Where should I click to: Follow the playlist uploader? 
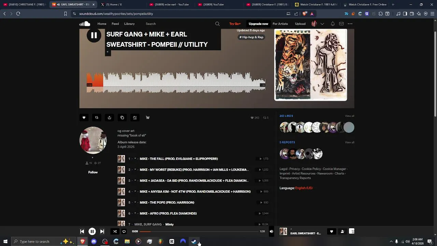pos(93,172)
